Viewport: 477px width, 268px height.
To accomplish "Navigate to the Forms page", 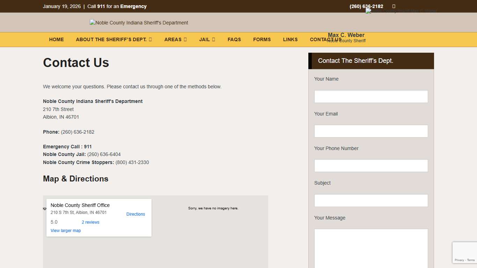I will tap(262, 39).
